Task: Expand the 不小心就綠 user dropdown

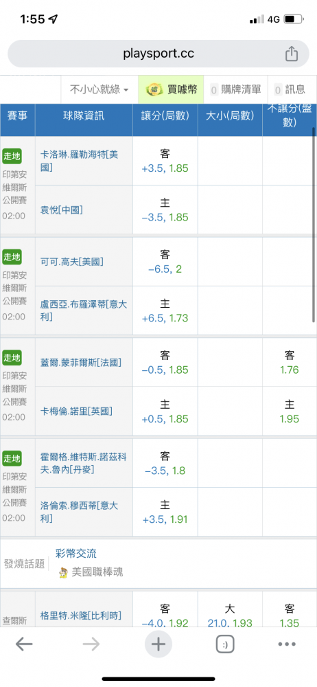Action: coord(99,90)
